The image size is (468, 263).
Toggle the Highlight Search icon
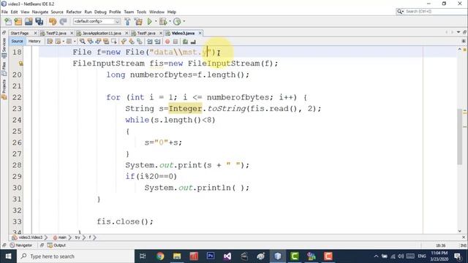point(106,42)
